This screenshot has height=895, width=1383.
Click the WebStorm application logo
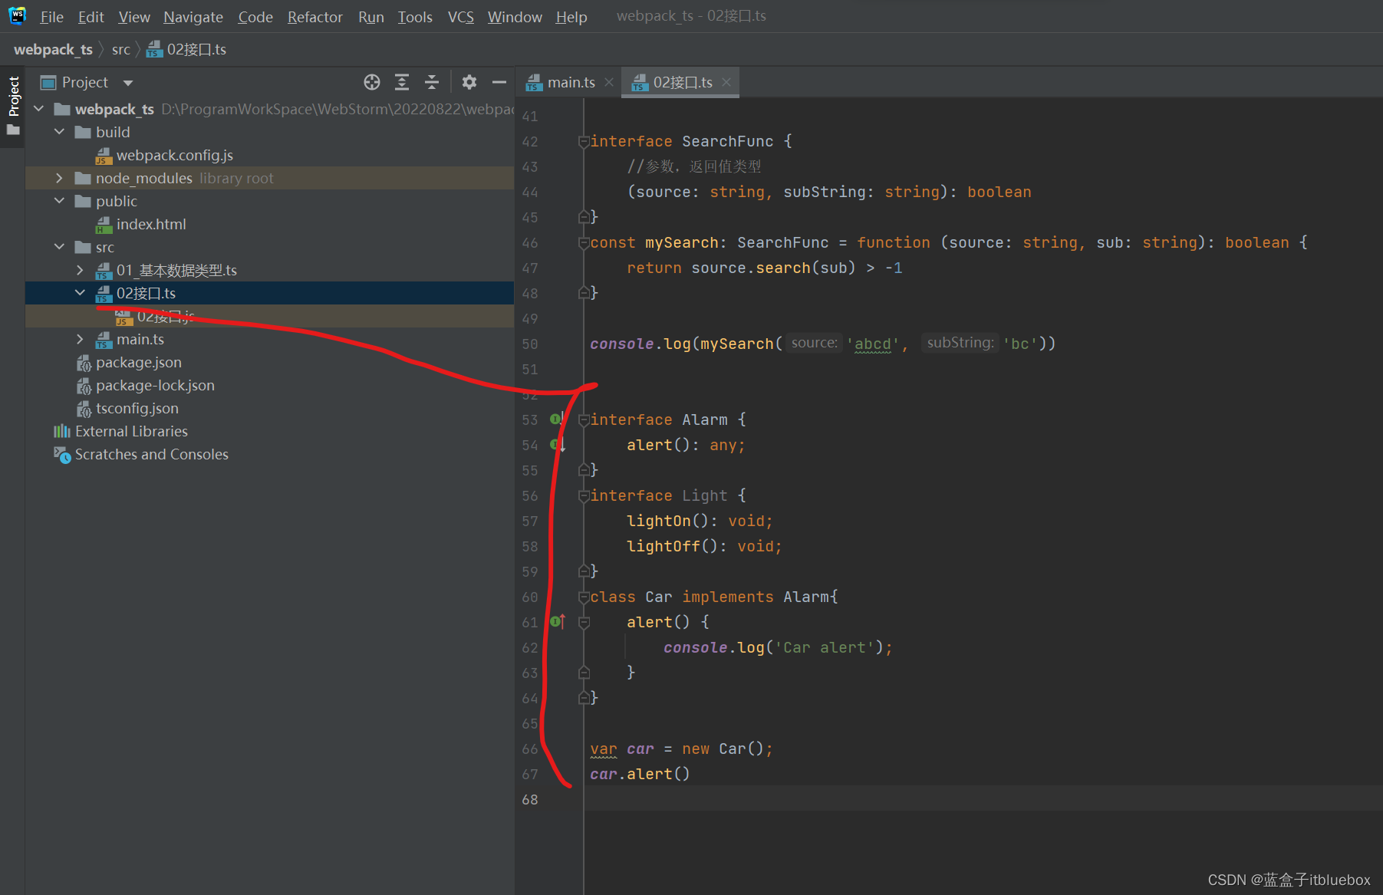17,15
